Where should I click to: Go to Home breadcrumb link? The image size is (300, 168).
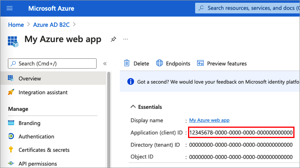click(16, 24)
